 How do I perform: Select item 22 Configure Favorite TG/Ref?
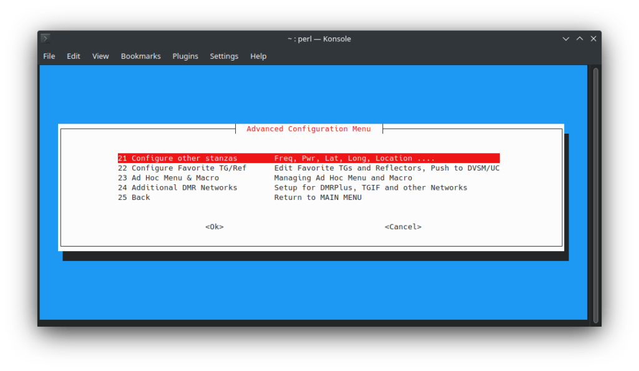point(308,168)
